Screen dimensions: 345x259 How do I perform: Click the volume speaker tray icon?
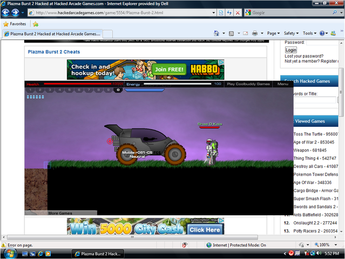click(x=319, y=254)
